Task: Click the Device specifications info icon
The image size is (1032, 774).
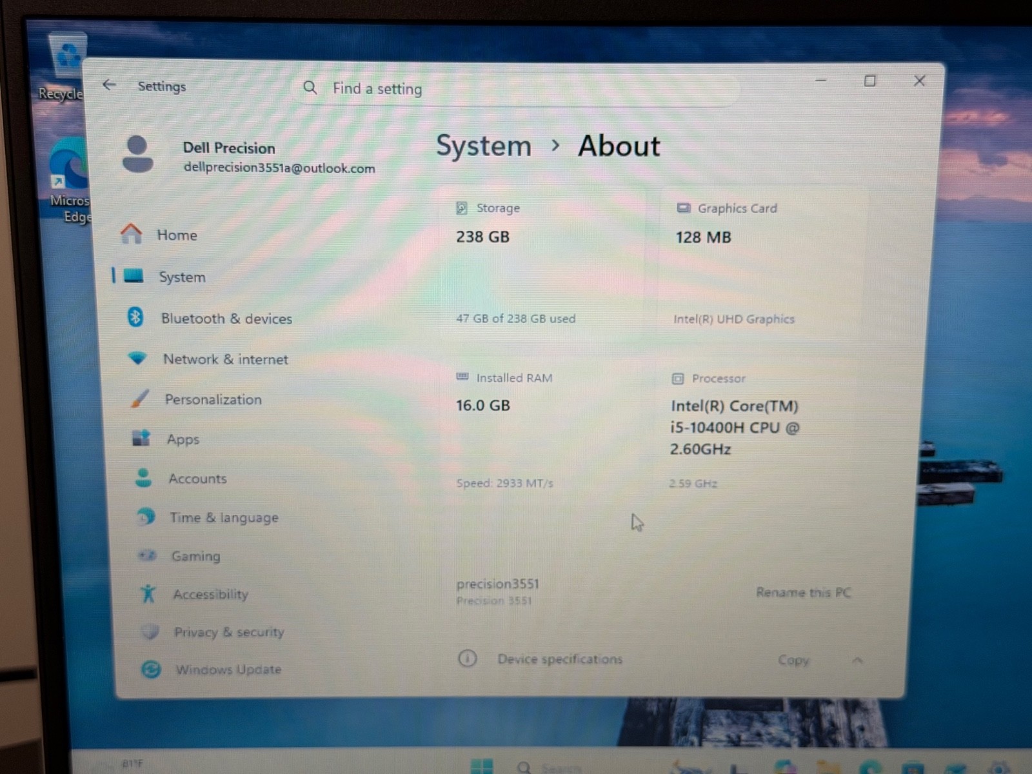Action: [468, 658]
